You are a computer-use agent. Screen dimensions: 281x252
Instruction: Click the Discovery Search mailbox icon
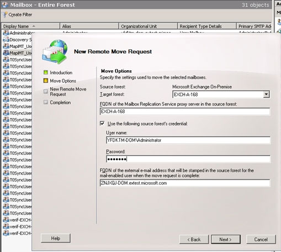(6, 40)
